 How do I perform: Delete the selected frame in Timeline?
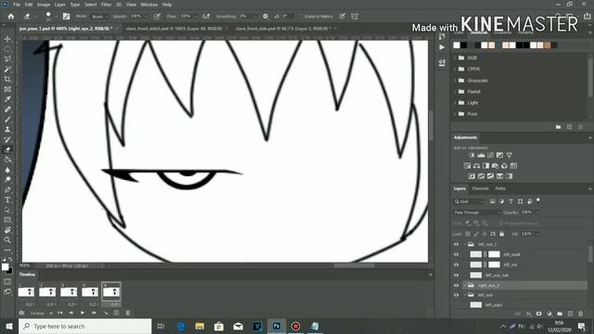click(128, 313)
